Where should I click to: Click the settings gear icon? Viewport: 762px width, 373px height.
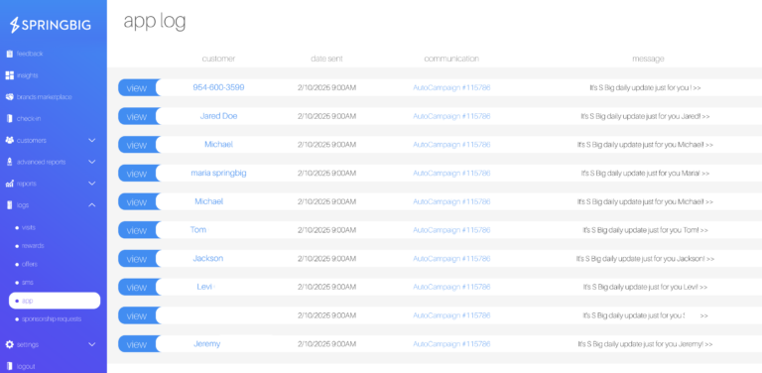(x=9, y=344)
